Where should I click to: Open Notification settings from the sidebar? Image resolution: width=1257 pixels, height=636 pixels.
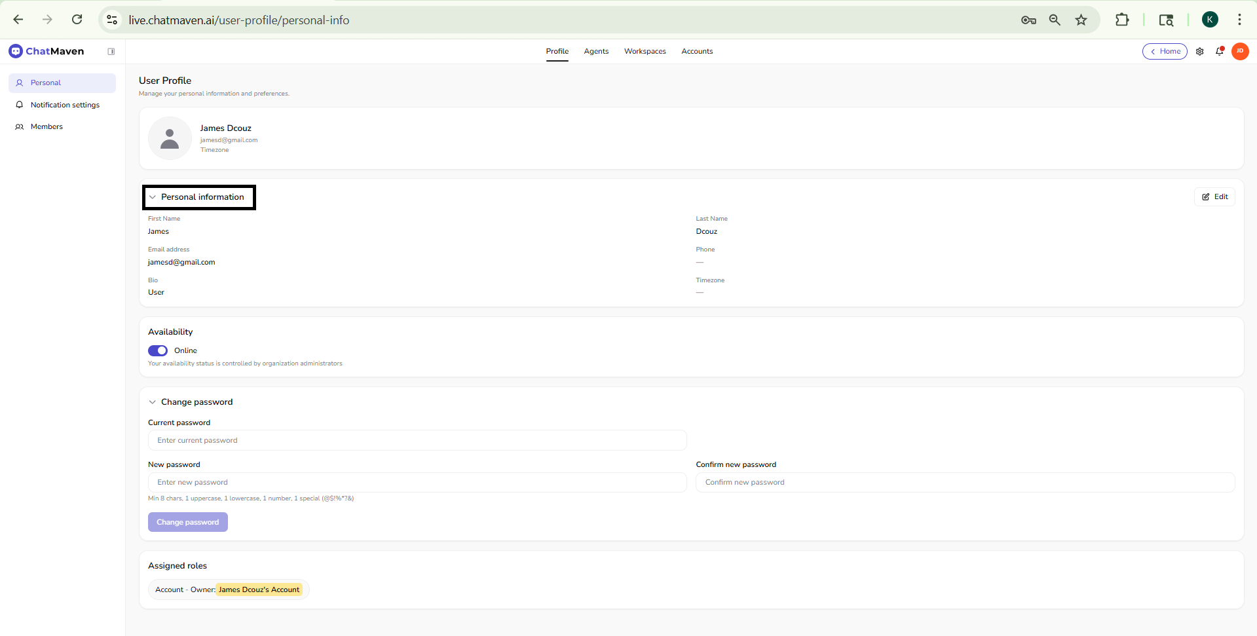[65, 105]
